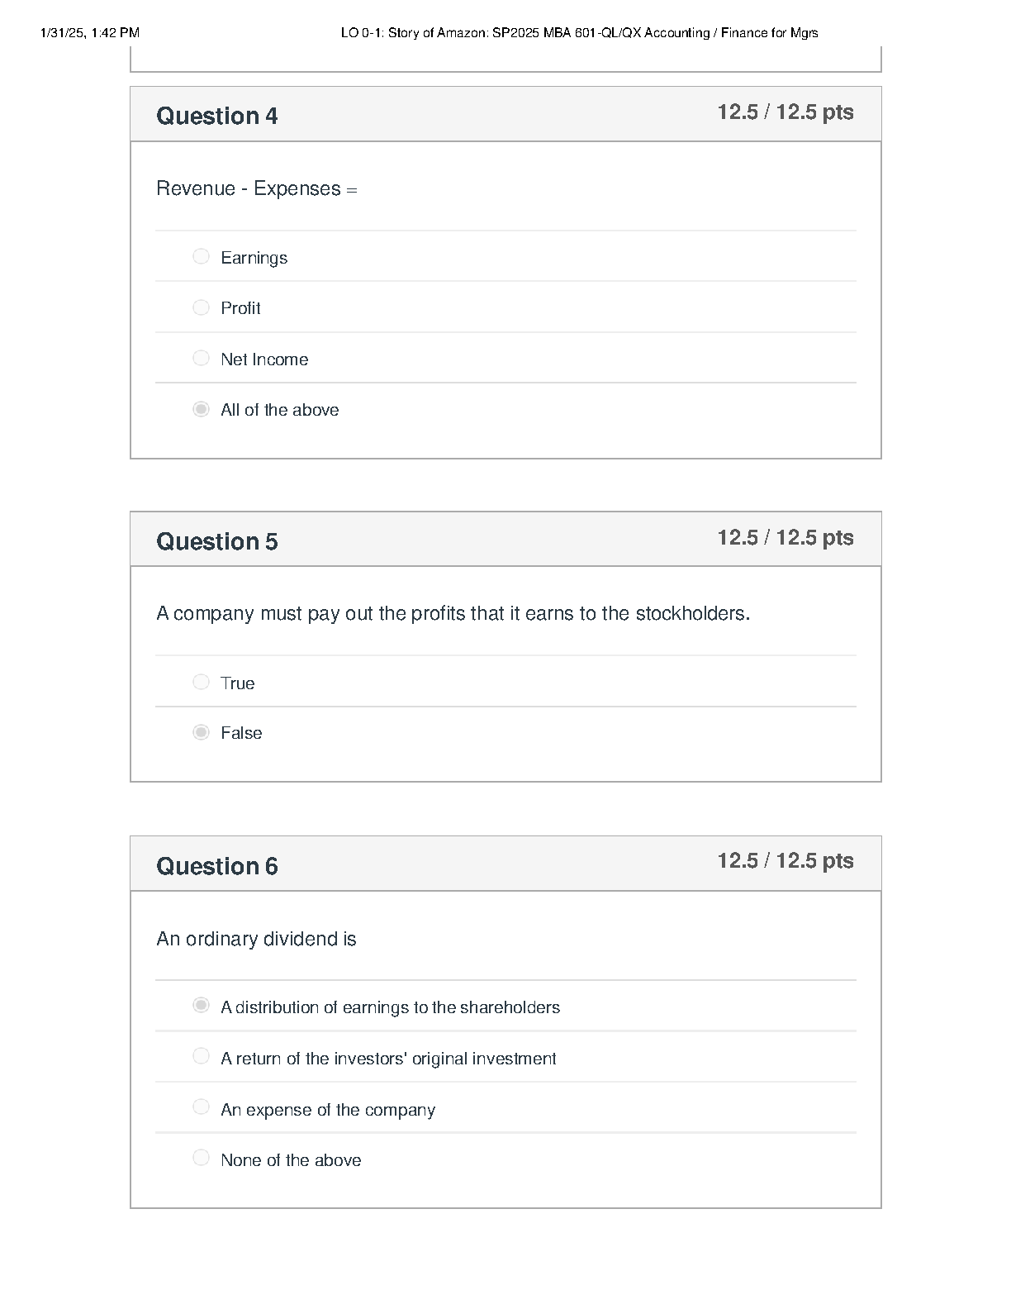Click the Question 4 heading
Screen dimensions: 1011x1309
click(x=217, y=116)
